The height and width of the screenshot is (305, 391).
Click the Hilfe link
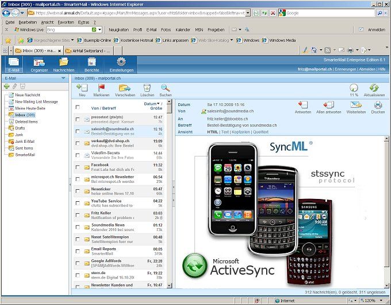click(x=382, y=69)
